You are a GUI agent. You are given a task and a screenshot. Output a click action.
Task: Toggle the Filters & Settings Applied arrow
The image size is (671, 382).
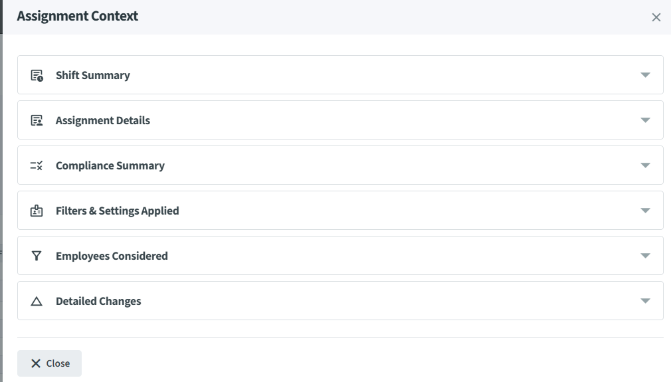click(644, 211)
